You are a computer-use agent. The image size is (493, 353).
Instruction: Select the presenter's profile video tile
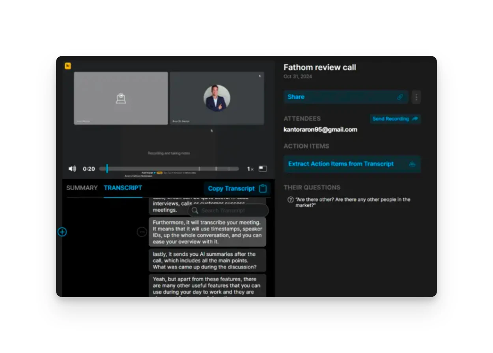[x=217, y=98]
